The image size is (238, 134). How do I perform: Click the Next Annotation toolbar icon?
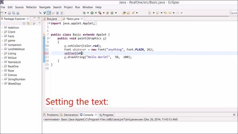149,13
